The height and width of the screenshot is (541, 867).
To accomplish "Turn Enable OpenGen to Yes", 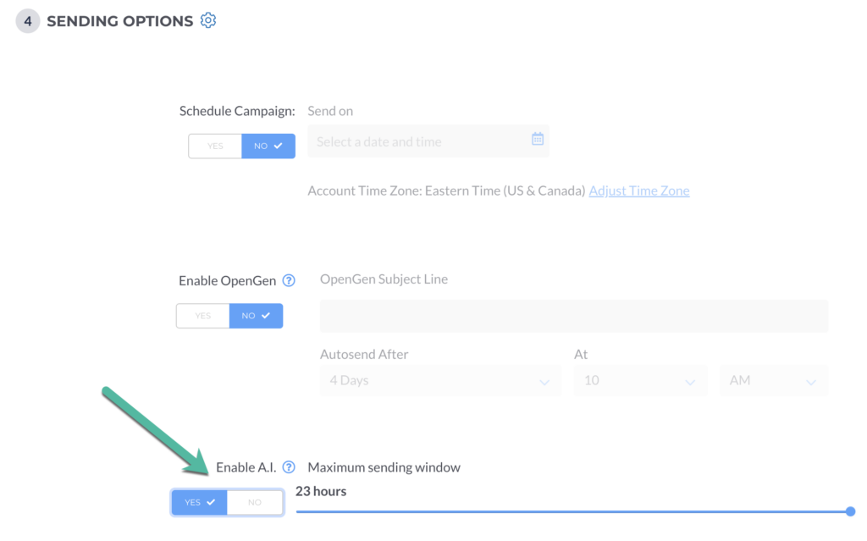I will coord(203,316).
